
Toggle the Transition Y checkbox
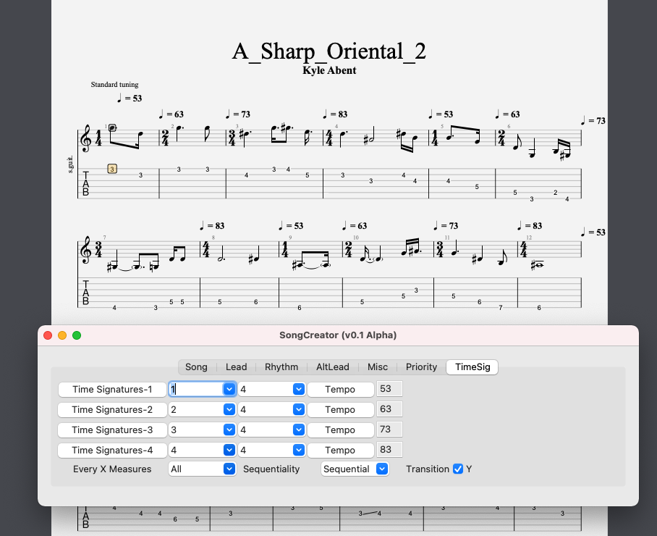458,469
